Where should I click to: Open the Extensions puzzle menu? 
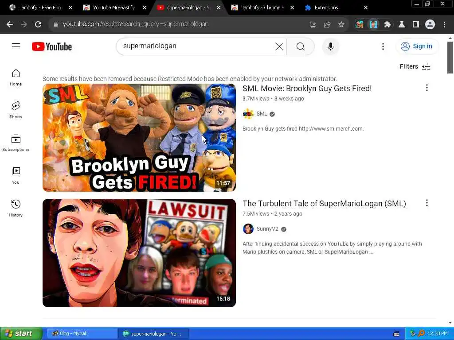click(387, 25)
